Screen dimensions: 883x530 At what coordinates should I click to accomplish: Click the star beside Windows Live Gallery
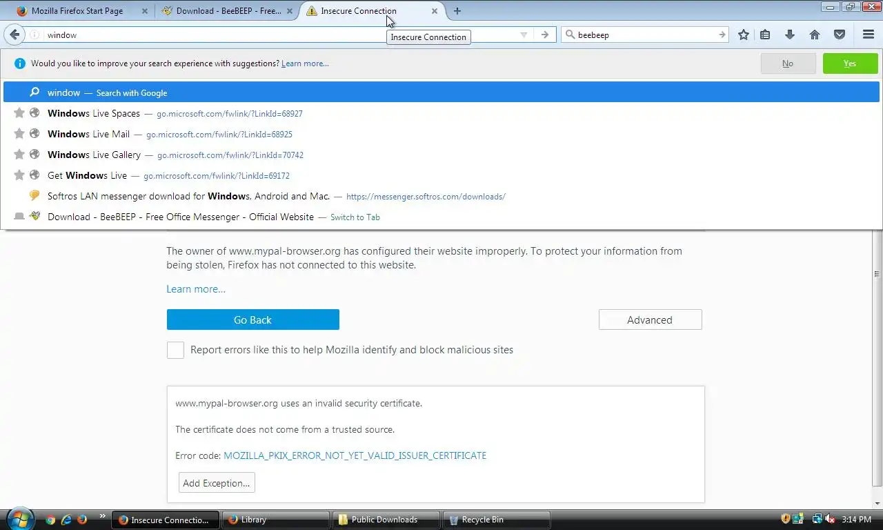click(x=19, y=155)
